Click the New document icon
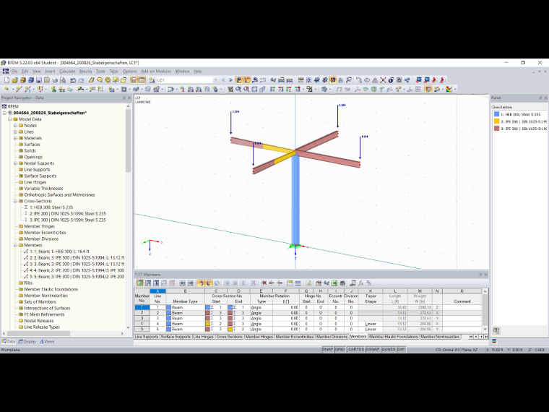Screen dimensions: 549x412 click(x=7, y=80)
